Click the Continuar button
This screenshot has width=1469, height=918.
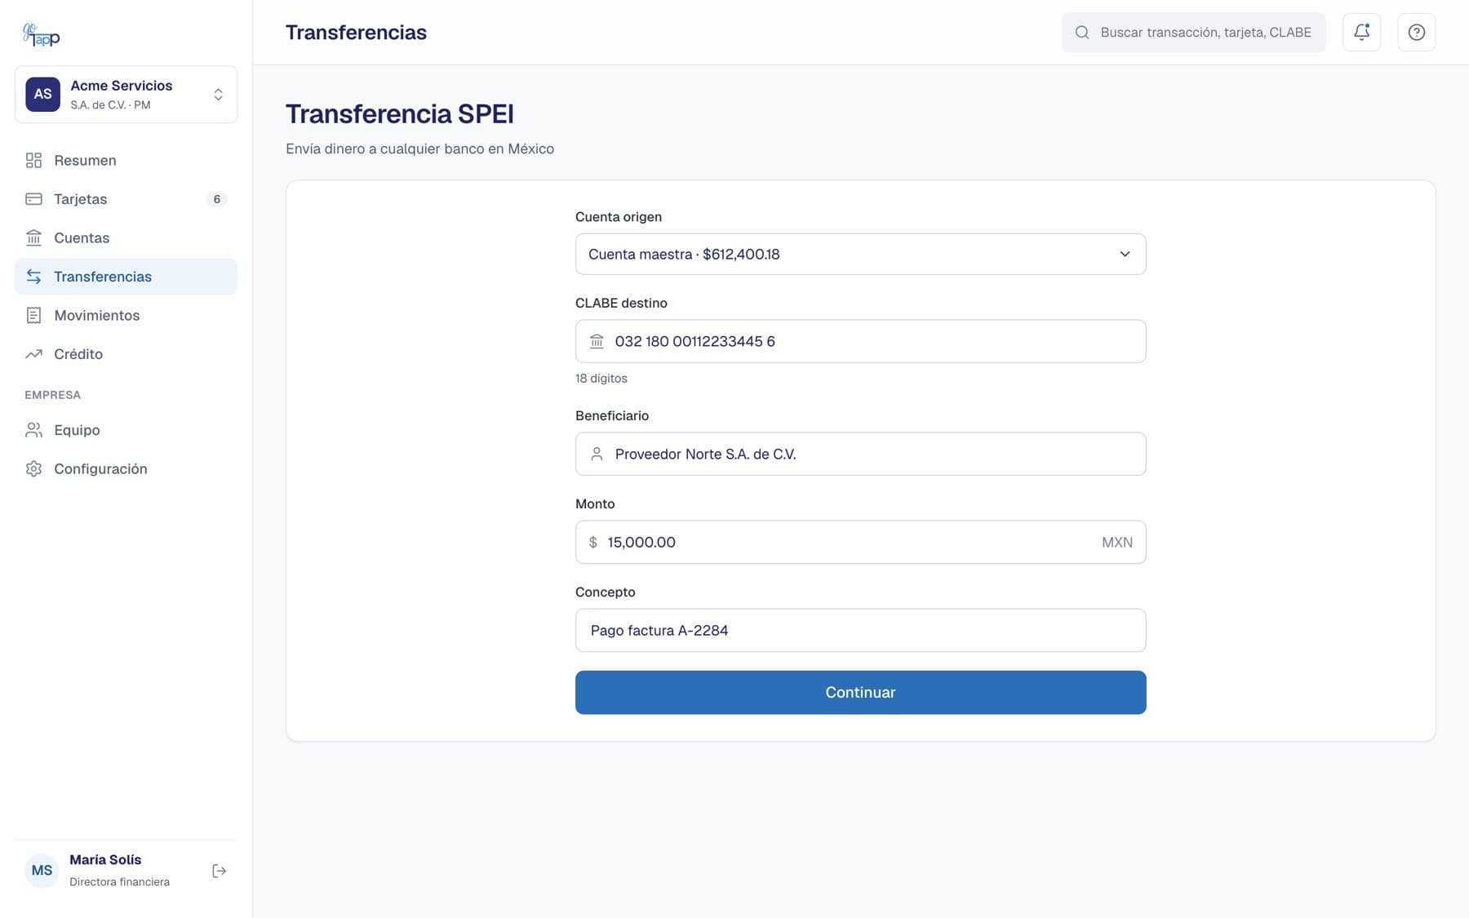(860, 692)
